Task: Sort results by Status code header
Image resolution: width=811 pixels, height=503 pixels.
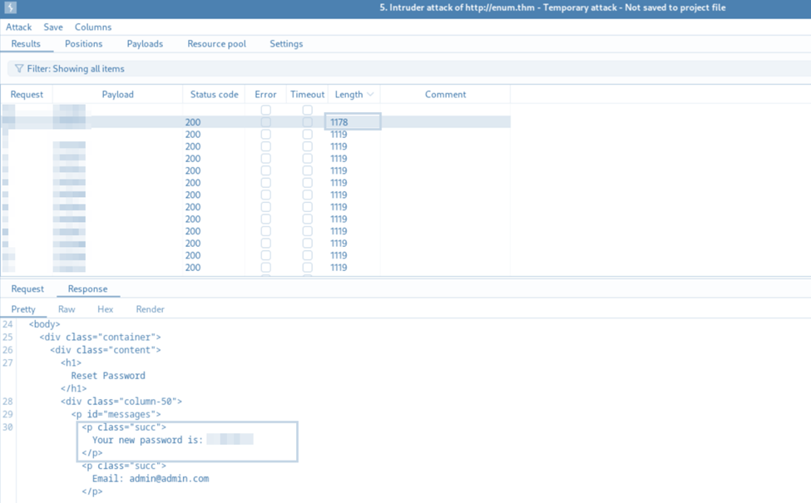Action: [214, 94]
